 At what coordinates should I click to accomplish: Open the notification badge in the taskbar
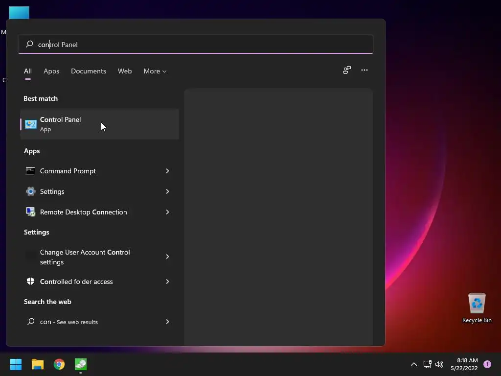[x=487, y=364]
